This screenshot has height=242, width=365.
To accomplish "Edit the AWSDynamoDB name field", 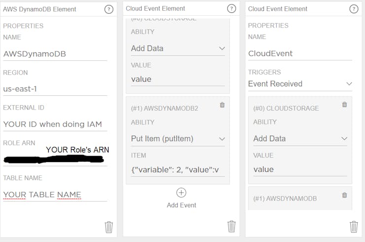I will 55,54.
